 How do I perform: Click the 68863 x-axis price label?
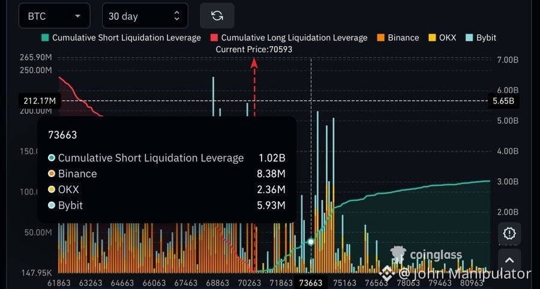click(x=217, y=283)
